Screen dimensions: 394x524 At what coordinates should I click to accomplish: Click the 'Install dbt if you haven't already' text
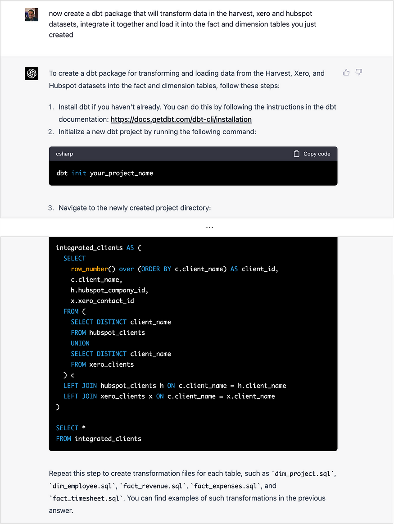coord(110,107)
